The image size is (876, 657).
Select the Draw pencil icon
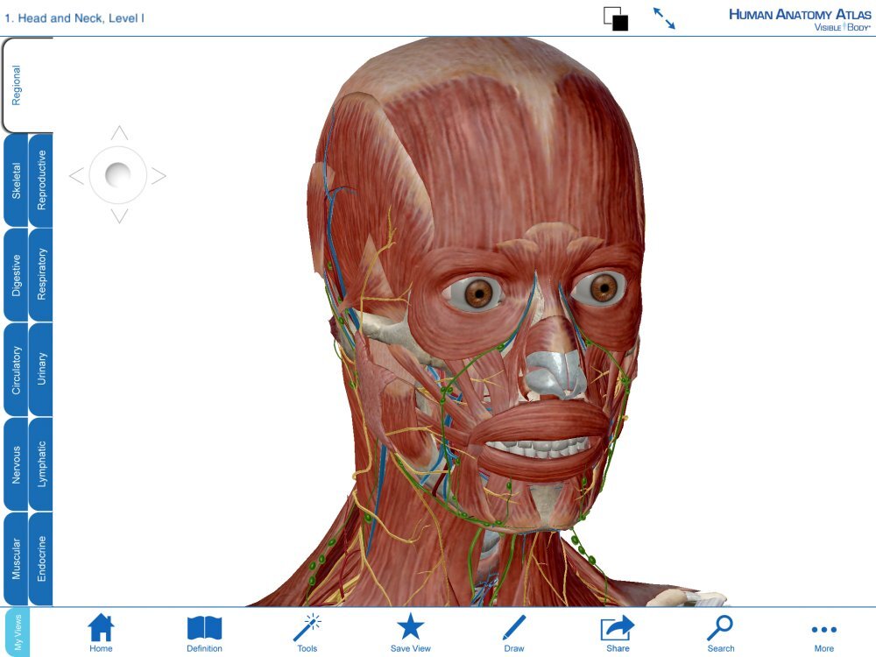513,629
